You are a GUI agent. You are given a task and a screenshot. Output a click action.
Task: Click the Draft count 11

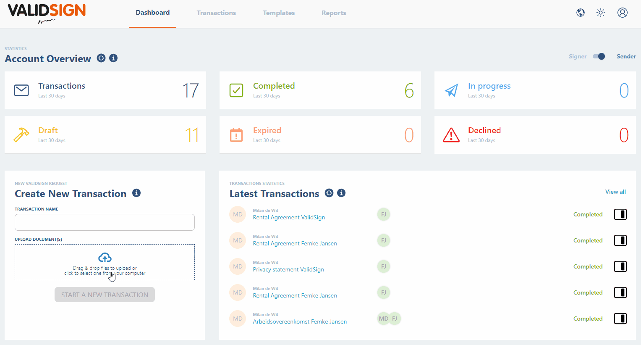tap(192, 135)
